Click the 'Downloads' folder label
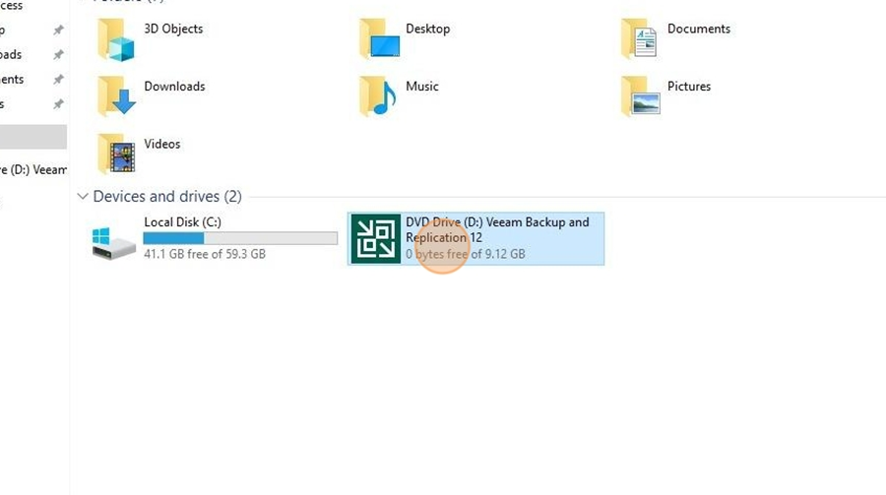 [x=174, y=87]
